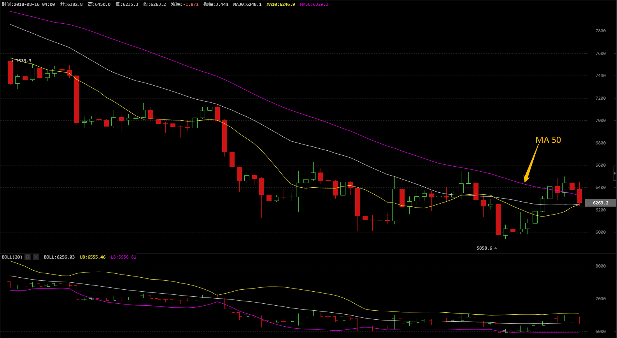Click the LB:5956.61 lower band label

123,257
